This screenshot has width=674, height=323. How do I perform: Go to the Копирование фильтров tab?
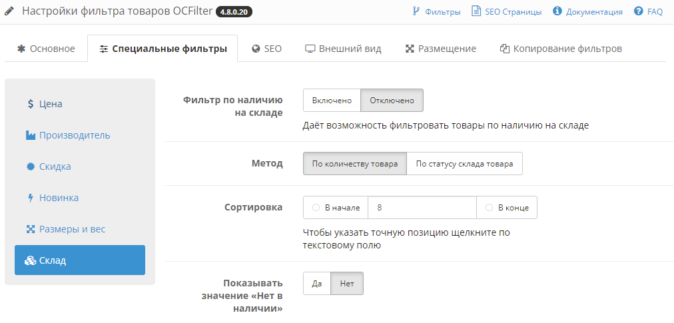click(x=561, y=49)
